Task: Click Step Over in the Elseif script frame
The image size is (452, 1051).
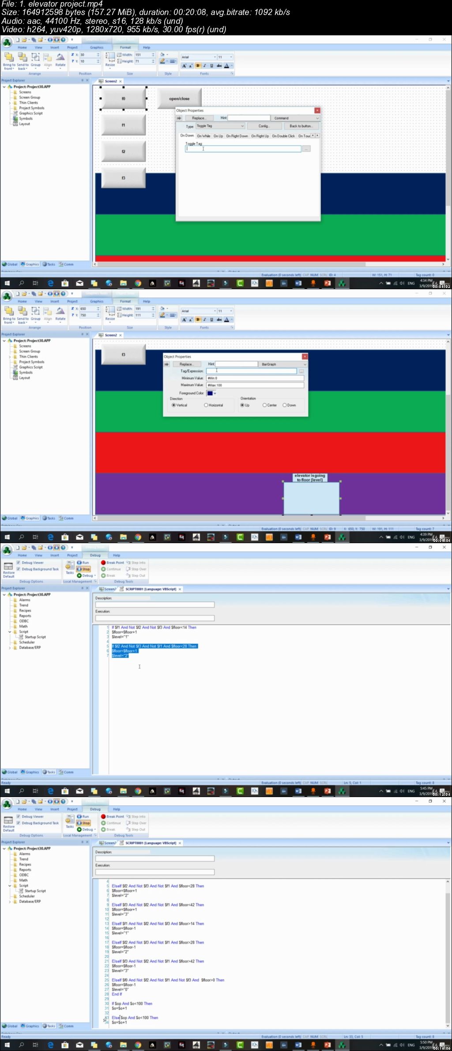Action: pyautogui.click(x=136, y=823)
